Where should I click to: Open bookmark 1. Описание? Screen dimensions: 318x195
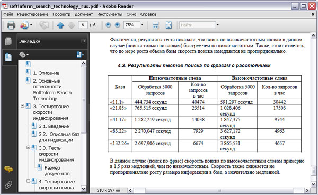[x=46, y=73]
